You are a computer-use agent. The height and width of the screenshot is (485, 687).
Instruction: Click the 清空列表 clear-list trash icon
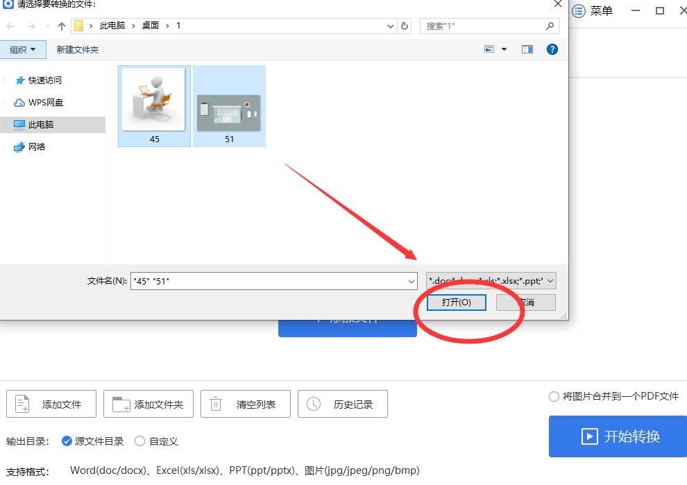tap(215, 403)
